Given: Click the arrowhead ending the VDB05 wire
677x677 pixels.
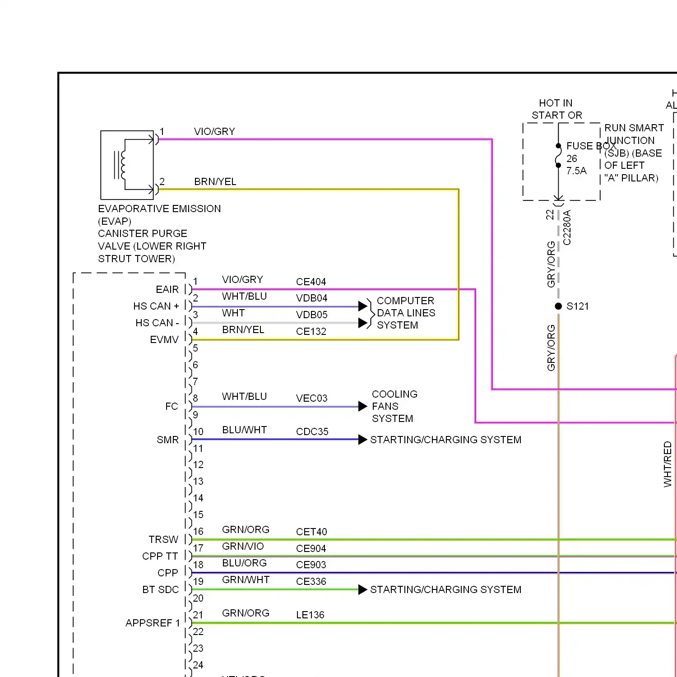Looking at the screenshot, I should [x=363, y=323].
